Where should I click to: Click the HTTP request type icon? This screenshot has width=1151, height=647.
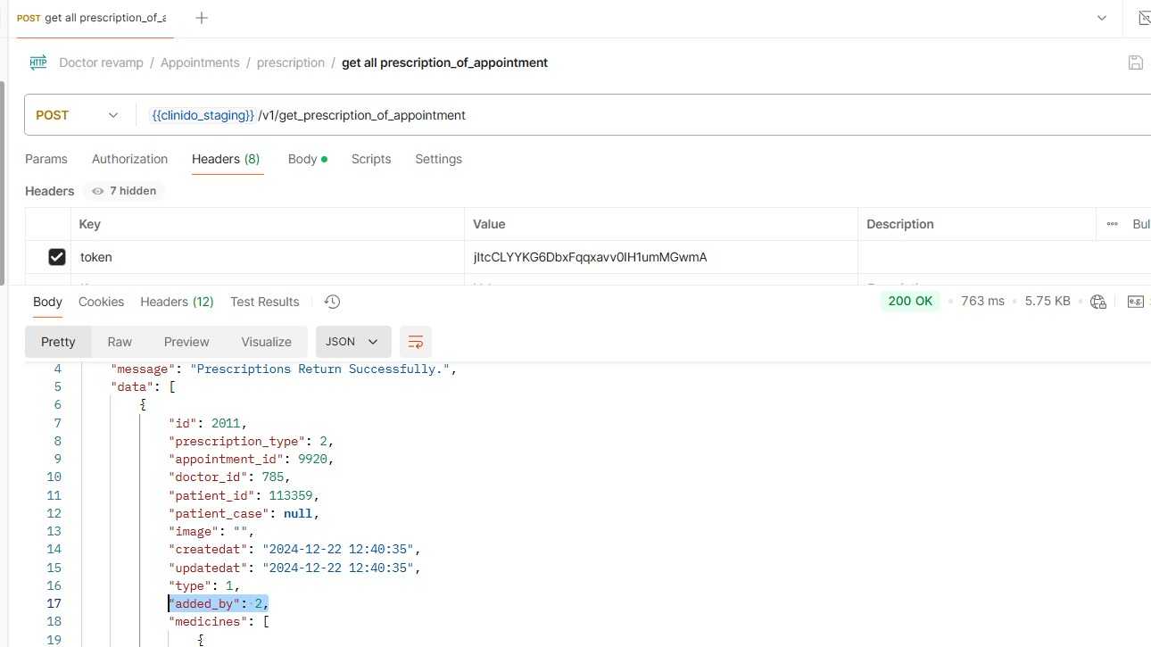click(x=38, y=62)
